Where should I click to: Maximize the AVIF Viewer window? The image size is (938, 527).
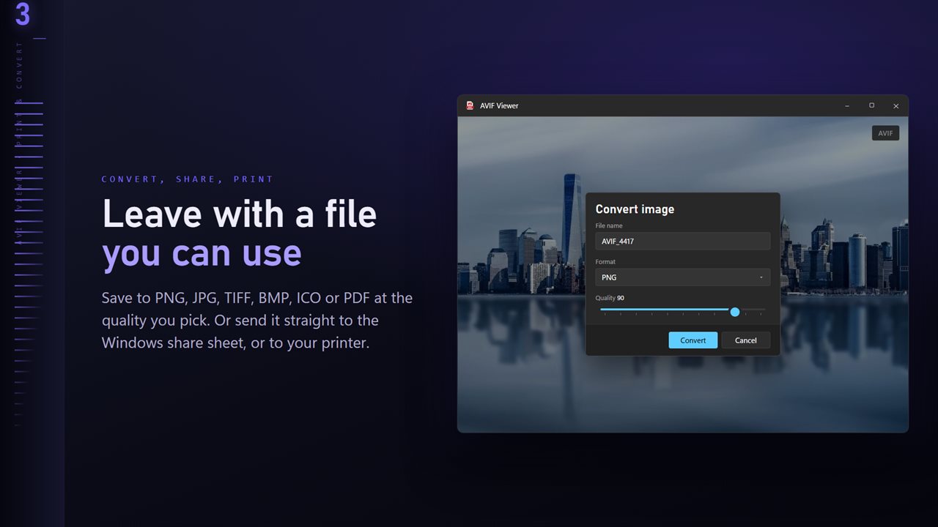point(871,106)
